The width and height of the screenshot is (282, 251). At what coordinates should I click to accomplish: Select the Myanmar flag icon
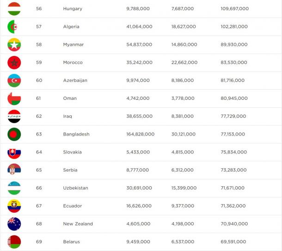14,44
